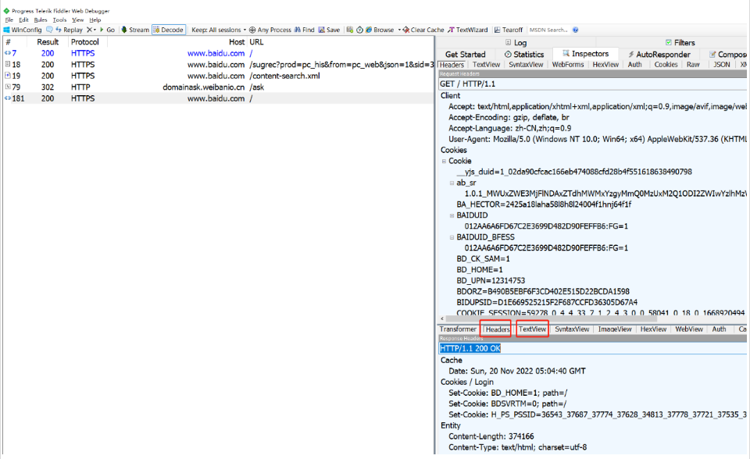
Task: Collapse the BAIDUID cookie node
Action: [452, 215]
